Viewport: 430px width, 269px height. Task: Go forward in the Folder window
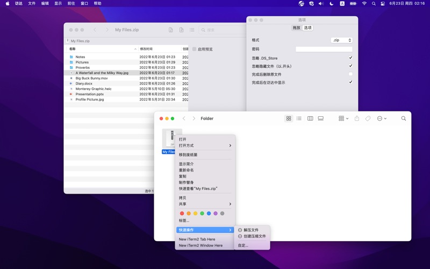pos(194,118)
